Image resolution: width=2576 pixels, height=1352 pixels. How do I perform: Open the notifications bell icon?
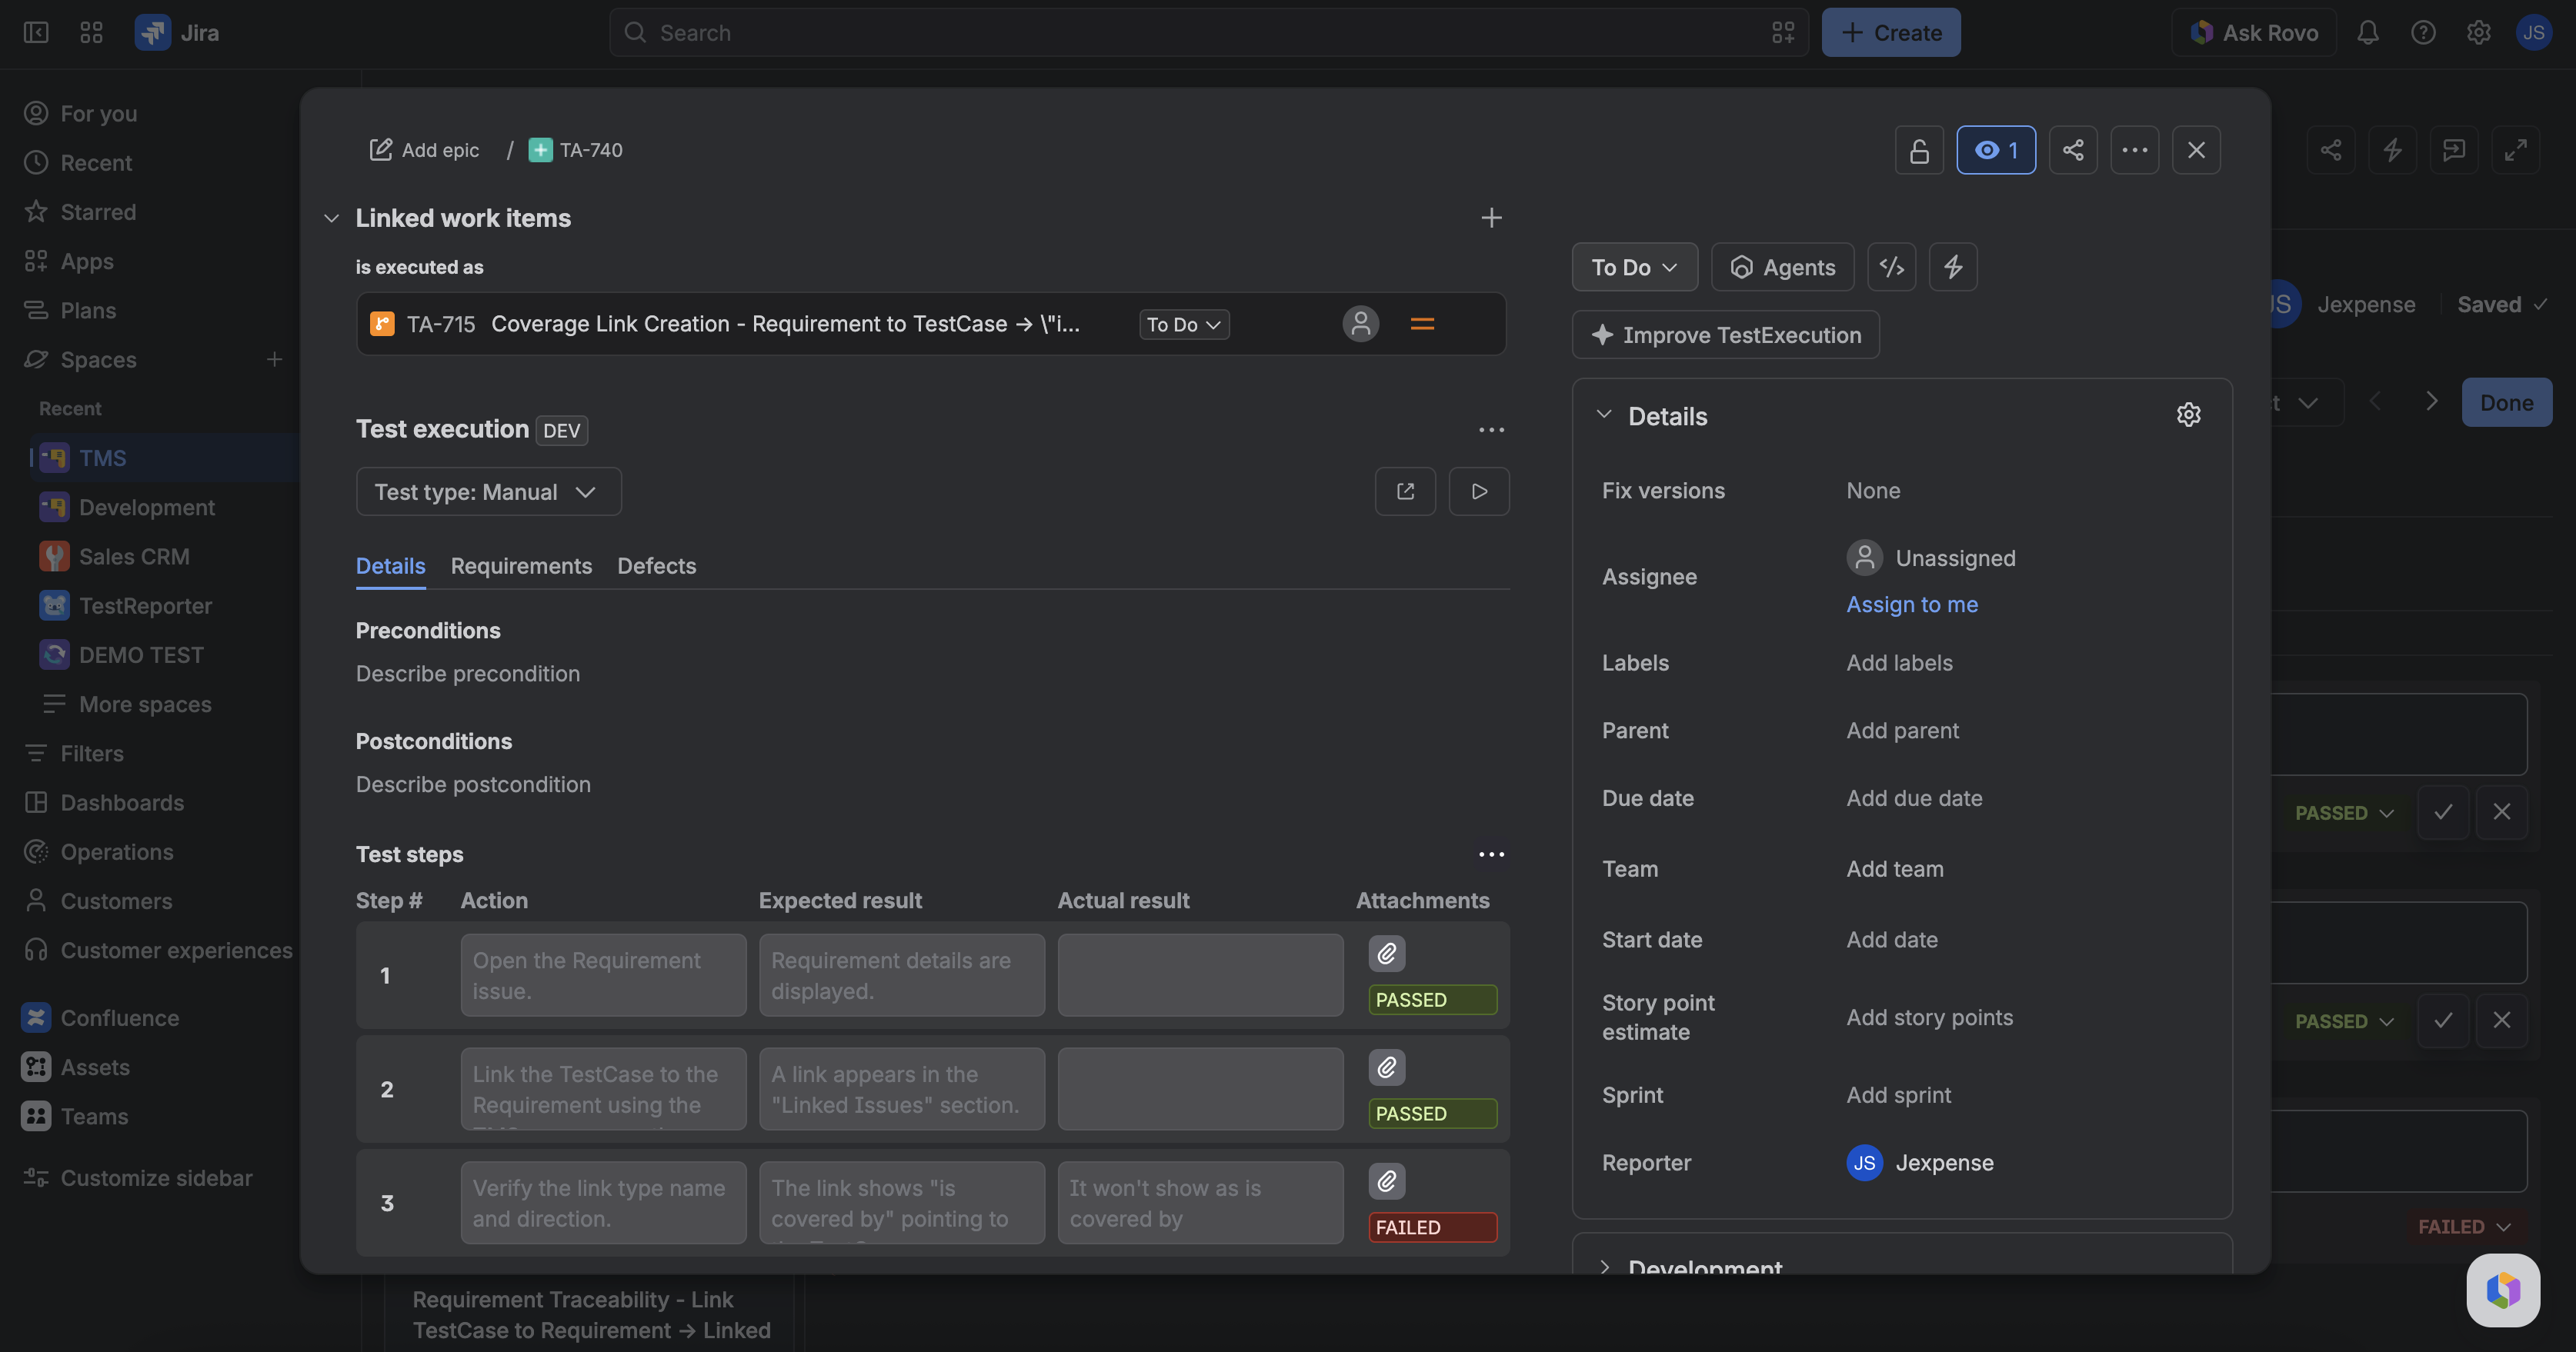pyautogui.click(x=2367, y=33)
